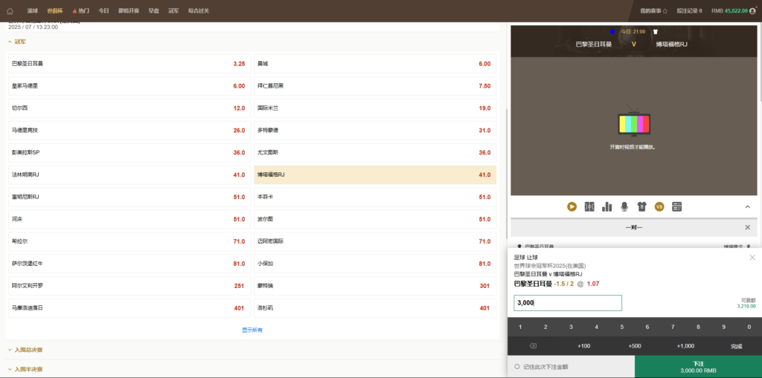Enable the 记住此次下注金额 radio option
This screenshot has height=378, width=762.
pyautogui.click(x=517, y=367)
